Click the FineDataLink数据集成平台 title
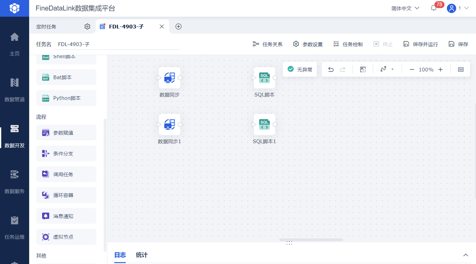Screen dimensions: 476x264 (x=75, y=8)
